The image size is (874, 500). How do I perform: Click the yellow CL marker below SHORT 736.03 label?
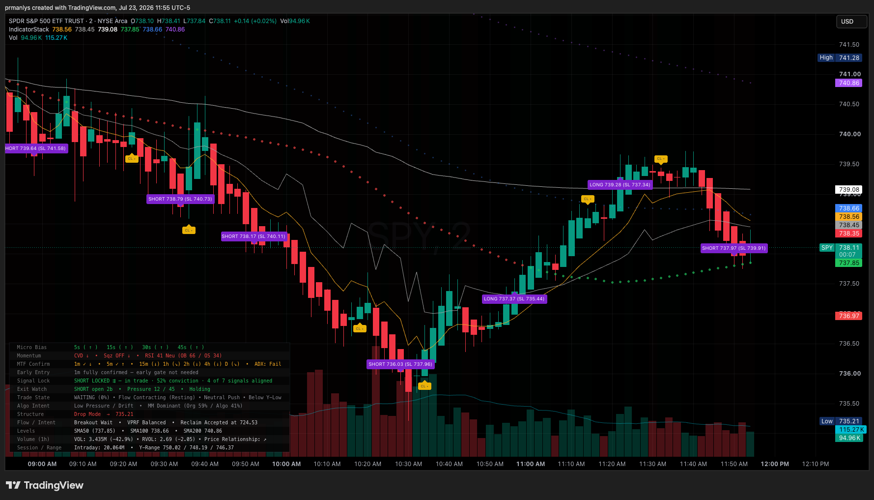[x=424, y=386]
